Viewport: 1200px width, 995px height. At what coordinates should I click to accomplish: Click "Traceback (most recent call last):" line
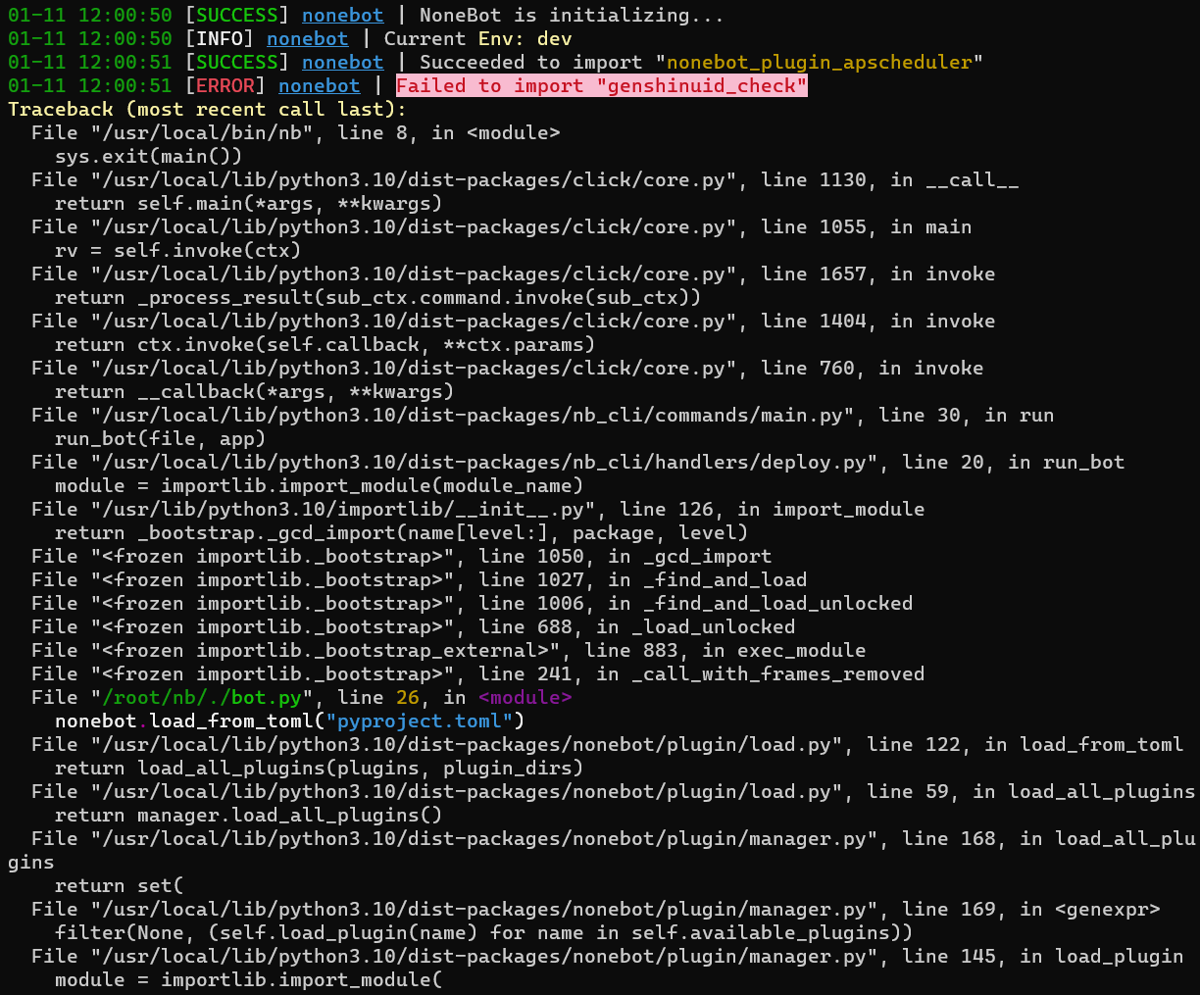(x=207, y=109)
